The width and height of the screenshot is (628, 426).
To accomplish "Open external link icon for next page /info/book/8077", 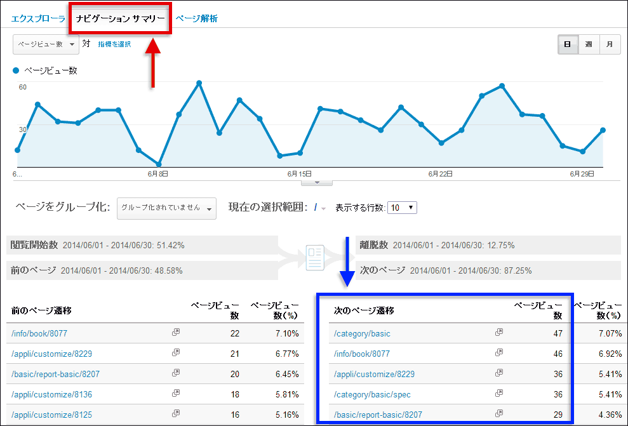I will (499, 353).
